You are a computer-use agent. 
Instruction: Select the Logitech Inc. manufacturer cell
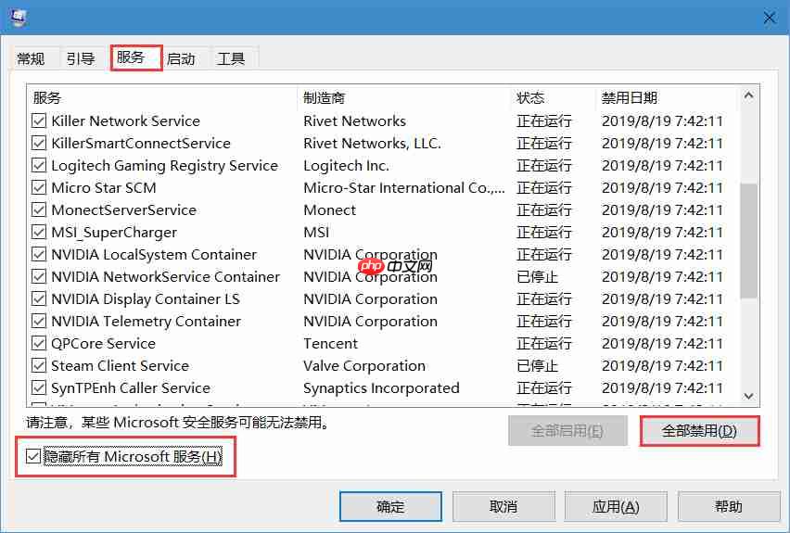tap(346, 166)
